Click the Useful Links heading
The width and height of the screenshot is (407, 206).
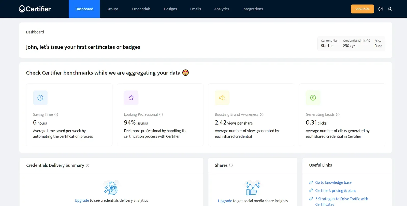[321, 165]
